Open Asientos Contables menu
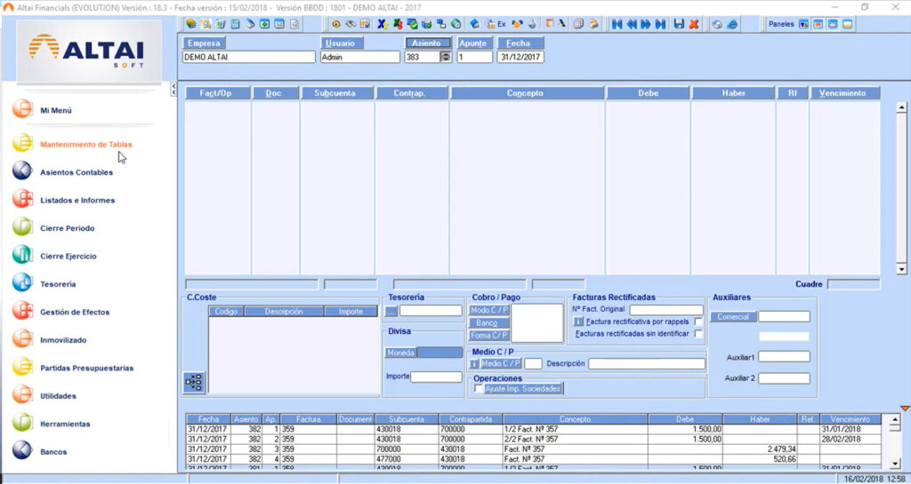The height and width of the screenshot is (484, 911). click(x=77, y=172)
